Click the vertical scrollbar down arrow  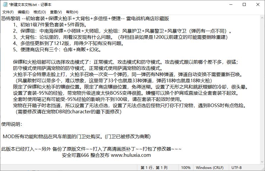262,162
